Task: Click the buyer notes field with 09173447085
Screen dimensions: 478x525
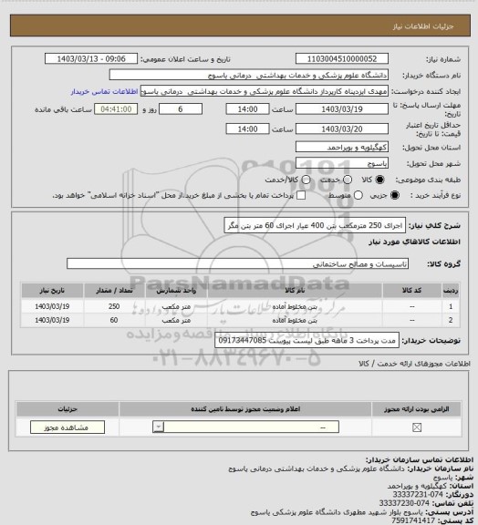Action: click(x=307, y=341)
